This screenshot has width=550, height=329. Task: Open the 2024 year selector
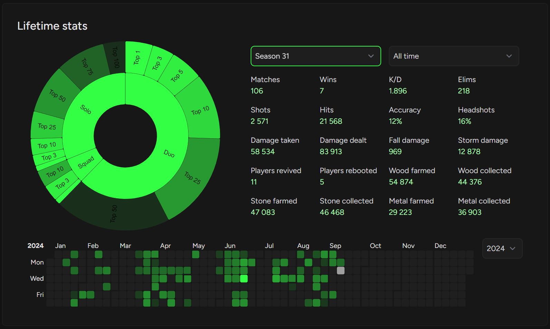(x=502, y=249)
